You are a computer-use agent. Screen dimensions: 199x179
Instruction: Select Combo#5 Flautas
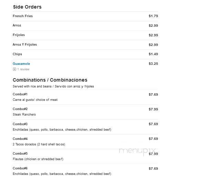click(x=85, y=156)
